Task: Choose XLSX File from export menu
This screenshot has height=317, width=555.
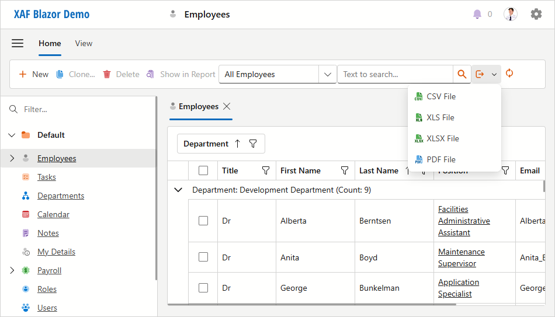Action: click(x=455, y=138)
